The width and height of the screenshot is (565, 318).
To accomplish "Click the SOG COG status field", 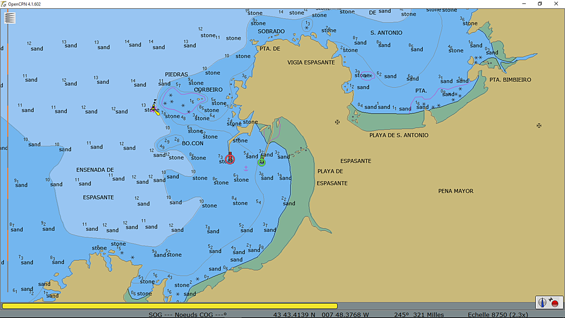I will [x=188, y=315].
